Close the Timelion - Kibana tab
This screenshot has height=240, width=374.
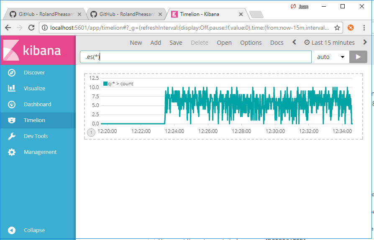coord(241,14)
